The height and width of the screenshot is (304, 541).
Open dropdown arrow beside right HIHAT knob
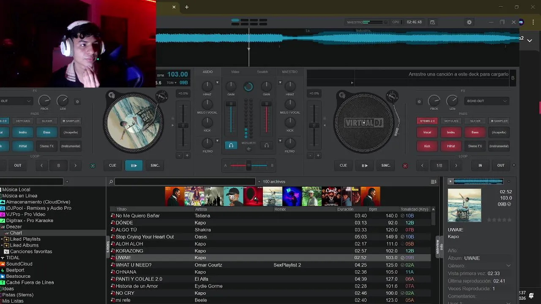click(x=280, y=83)
